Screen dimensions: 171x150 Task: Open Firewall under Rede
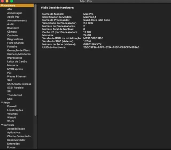coord(12,106)
